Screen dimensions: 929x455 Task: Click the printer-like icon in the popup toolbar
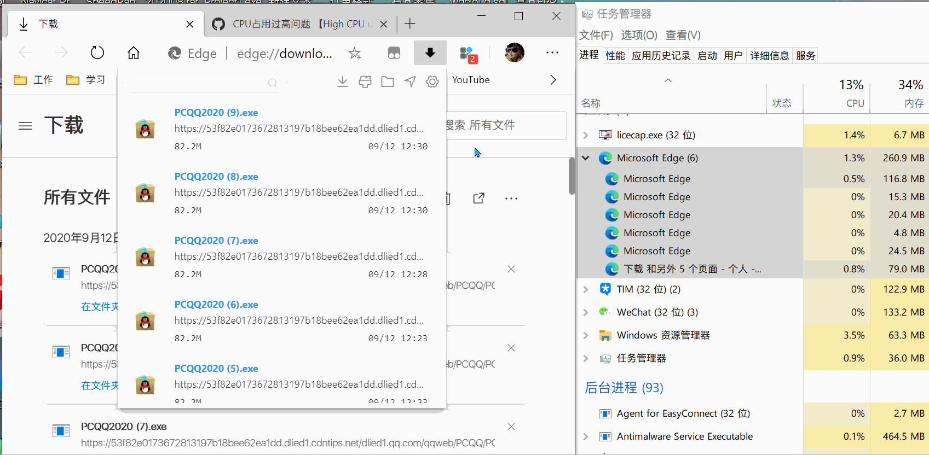tap(365, 82)
